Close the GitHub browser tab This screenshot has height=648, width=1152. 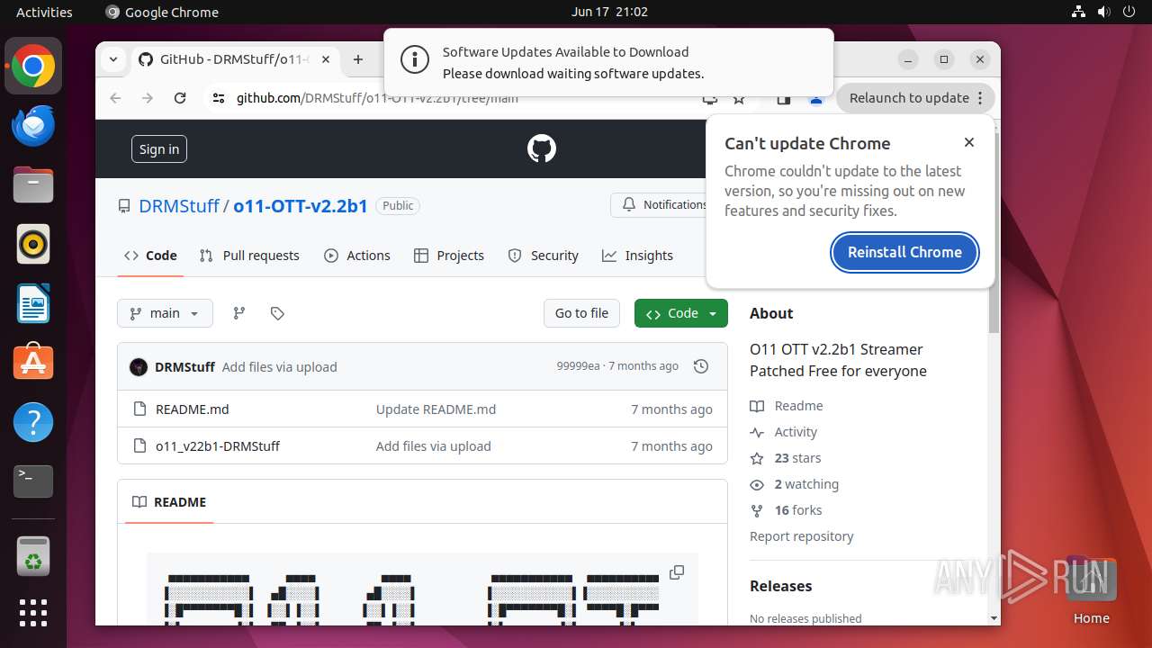tap(326, 59)
